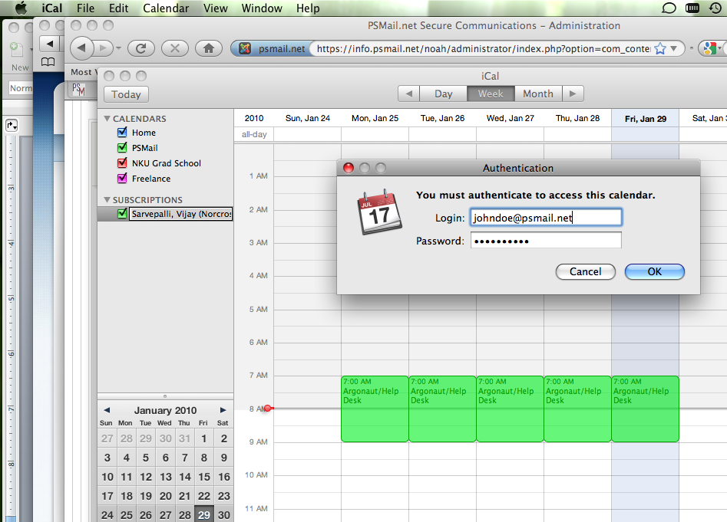Select January 1 in the mini calendar

pyautogui.click(x=204, y=438)
